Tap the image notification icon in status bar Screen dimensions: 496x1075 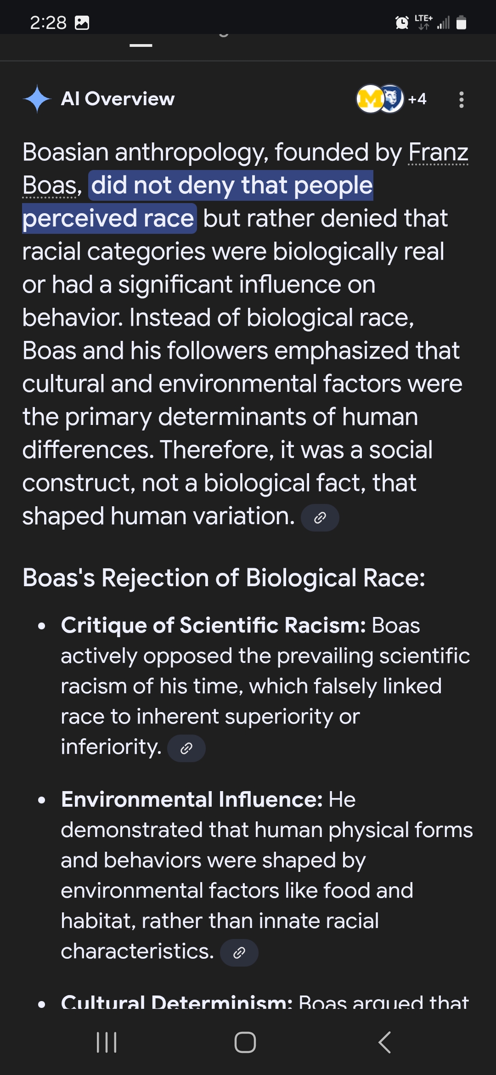pyautogui.click(x=82, y=23)
